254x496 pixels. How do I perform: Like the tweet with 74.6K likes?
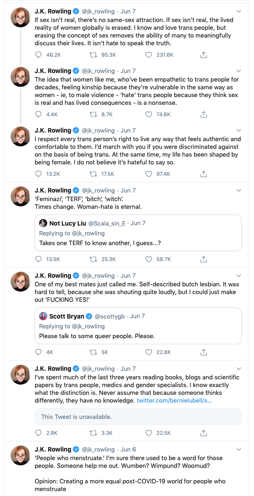[149, 114]
